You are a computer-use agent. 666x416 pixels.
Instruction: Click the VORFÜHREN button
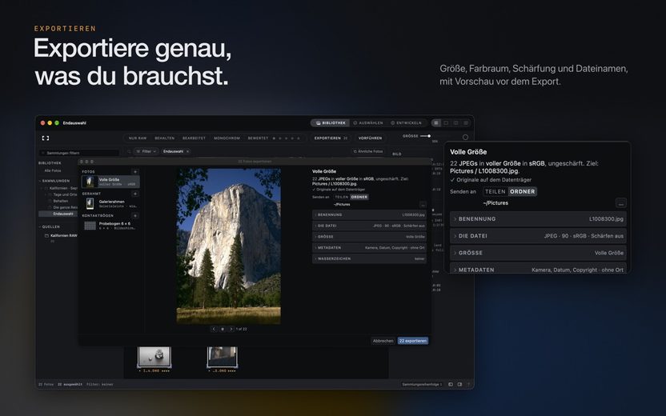click(x=370, y=138)
